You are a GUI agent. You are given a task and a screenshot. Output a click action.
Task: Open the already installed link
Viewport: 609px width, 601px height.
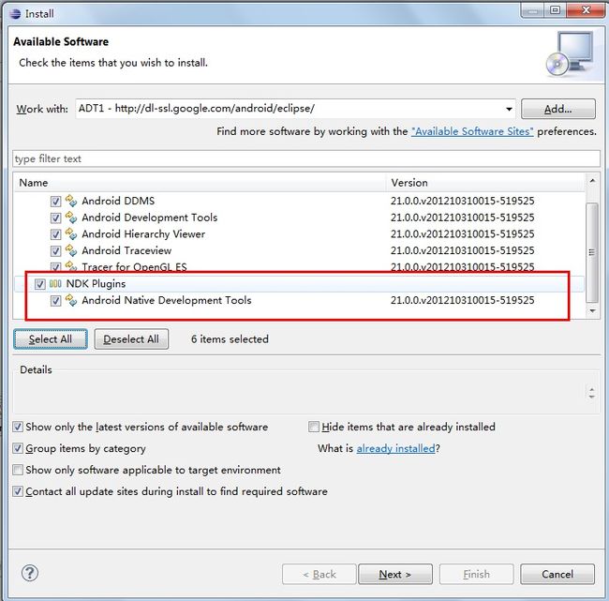click(x=395, y=448)
